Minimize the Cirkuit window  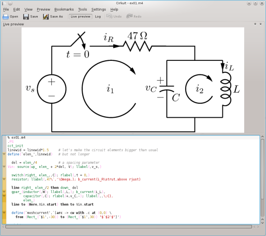pyautogui.click(x=249, y=3)
